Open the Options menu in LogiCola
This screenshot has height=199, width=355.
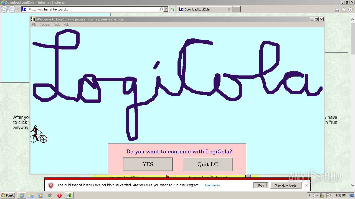45,25
